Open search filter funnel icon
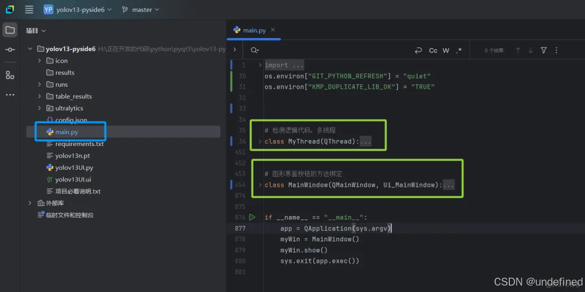Screen dimensions: 585x292 [x=543, y=50]
